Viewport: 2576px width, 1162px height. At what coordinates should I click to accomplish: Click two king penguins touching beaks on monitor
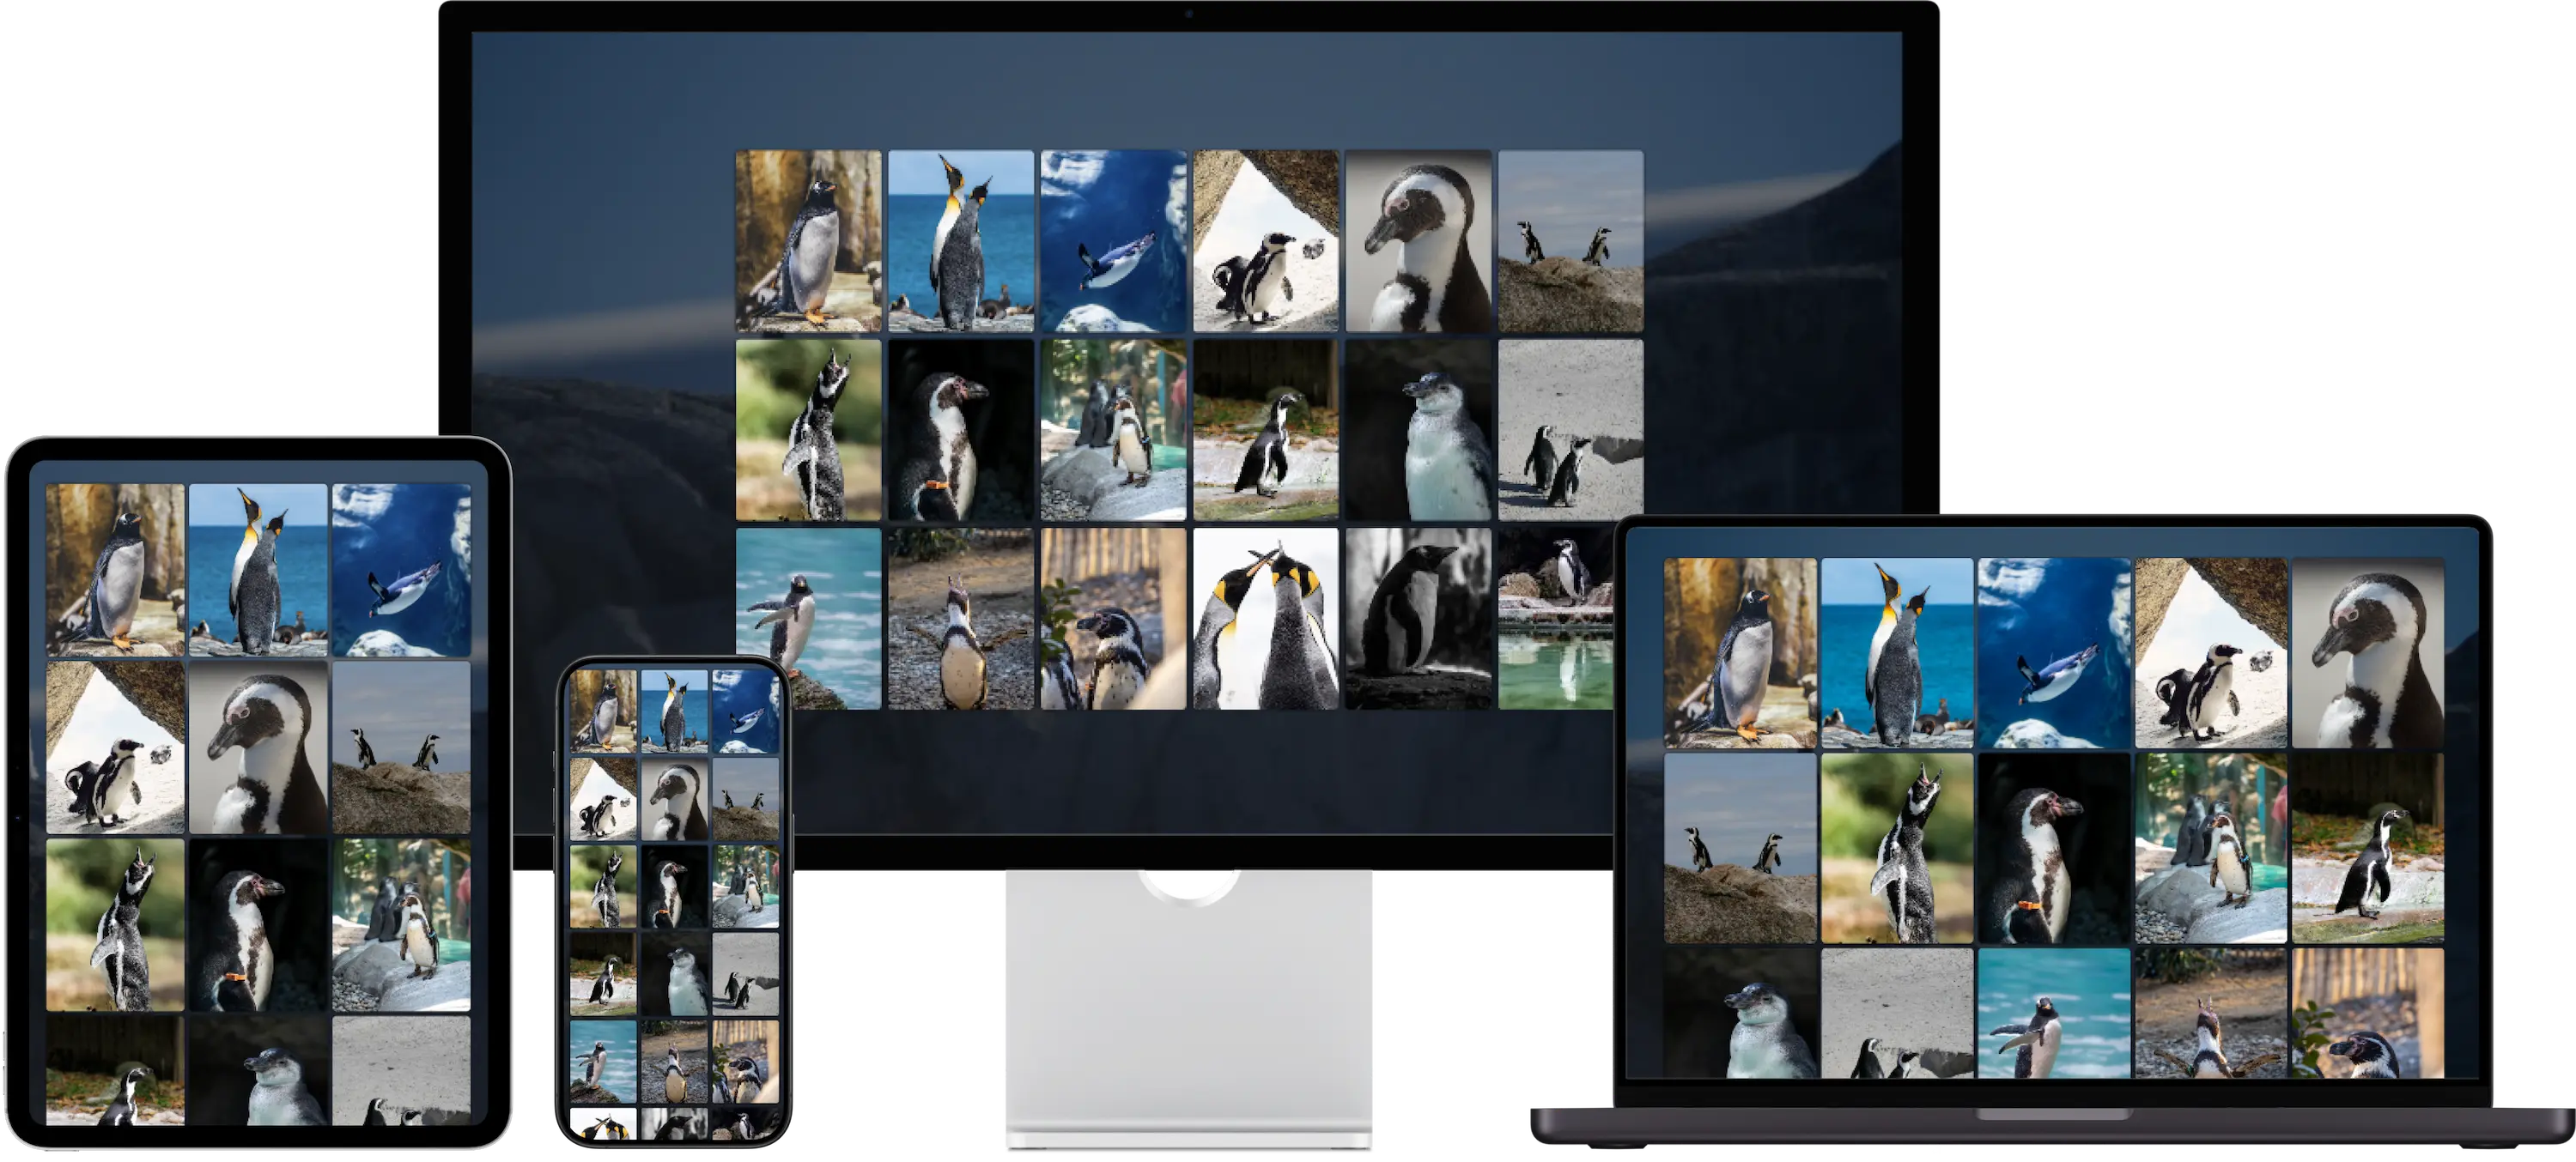1265,619
